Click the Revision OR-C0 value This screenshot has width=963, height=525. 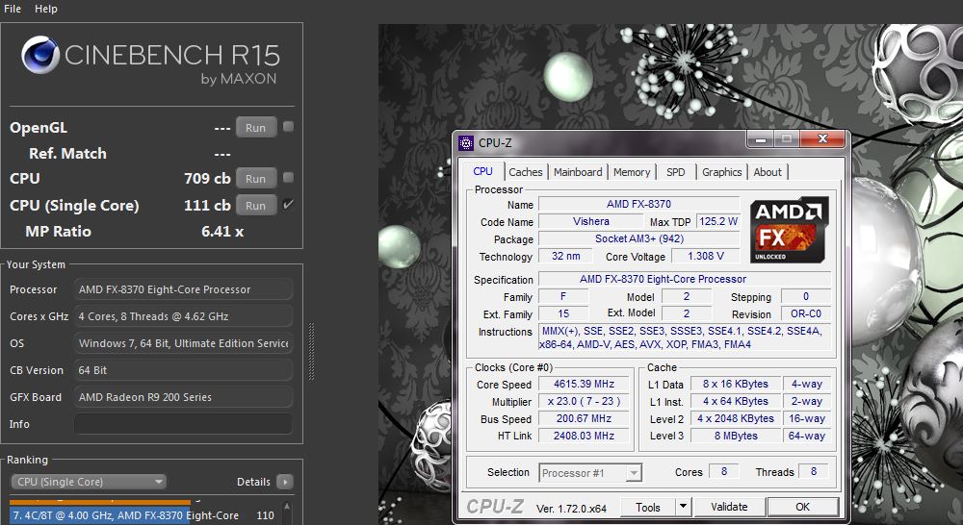(806, 313)
